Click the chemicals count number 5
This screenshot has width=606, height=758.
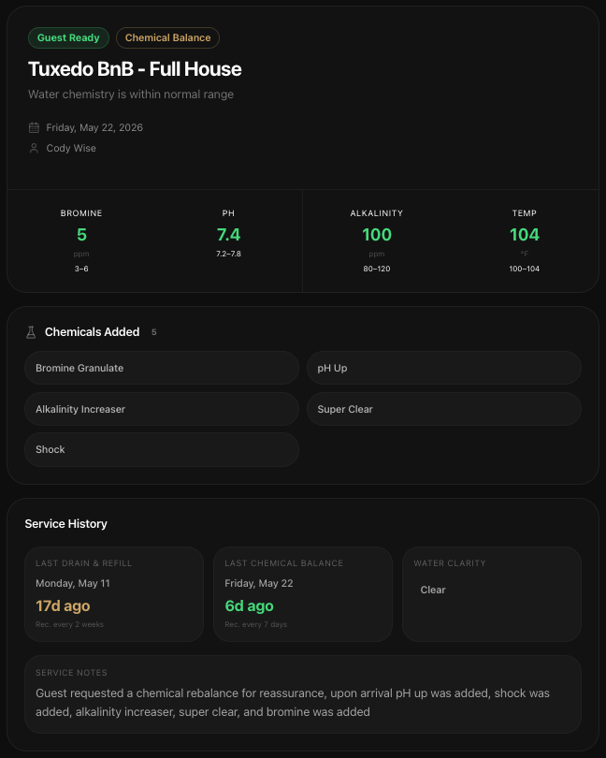pos(154,332)
